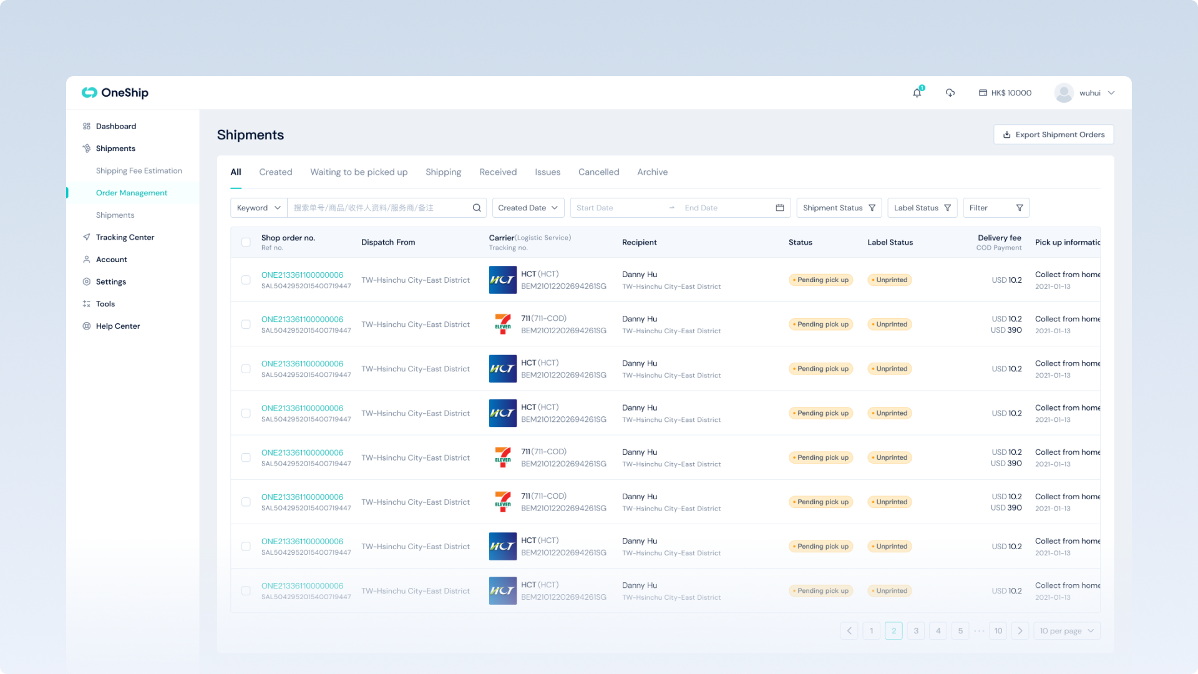Open the Created Date dropdown
Screen dimensions: 1198x674
(x=528, y=208)
